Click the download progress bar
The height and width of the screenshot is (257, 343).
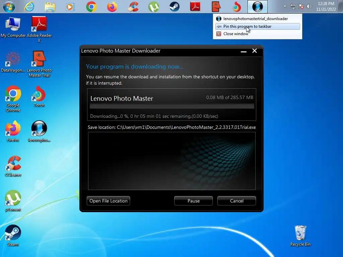coord(172,106)
